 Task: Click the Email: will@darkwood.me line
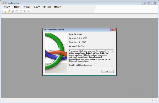[x=81, y=65]
